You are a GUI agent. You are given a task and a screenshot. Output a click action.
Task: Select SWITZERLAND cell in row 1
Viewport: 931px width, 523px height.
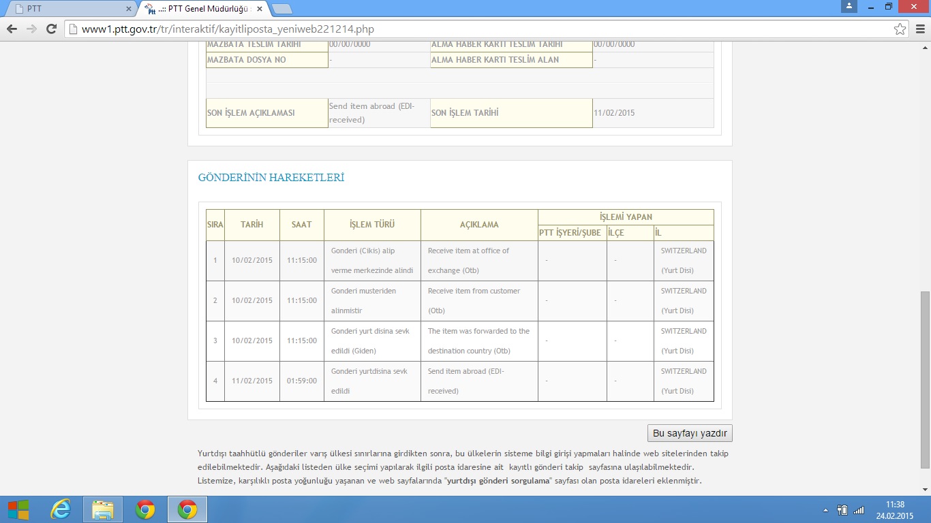[x=684, y=260]
